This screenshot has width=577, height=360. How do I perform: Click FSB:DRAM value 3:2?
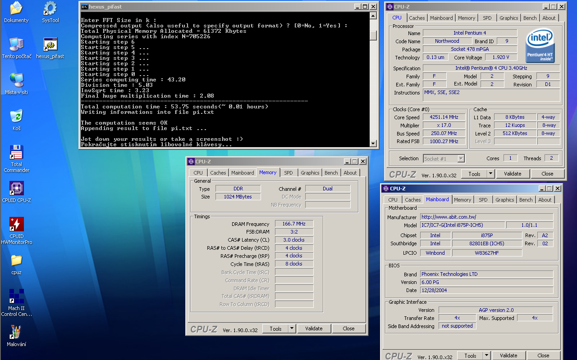coord(294,232)
